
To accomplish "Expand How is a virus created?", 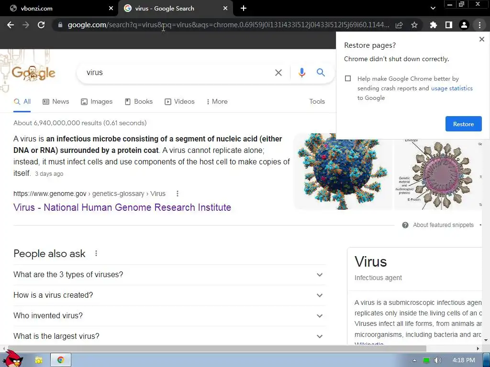I will pyautogui.click(x=169, y=295).
